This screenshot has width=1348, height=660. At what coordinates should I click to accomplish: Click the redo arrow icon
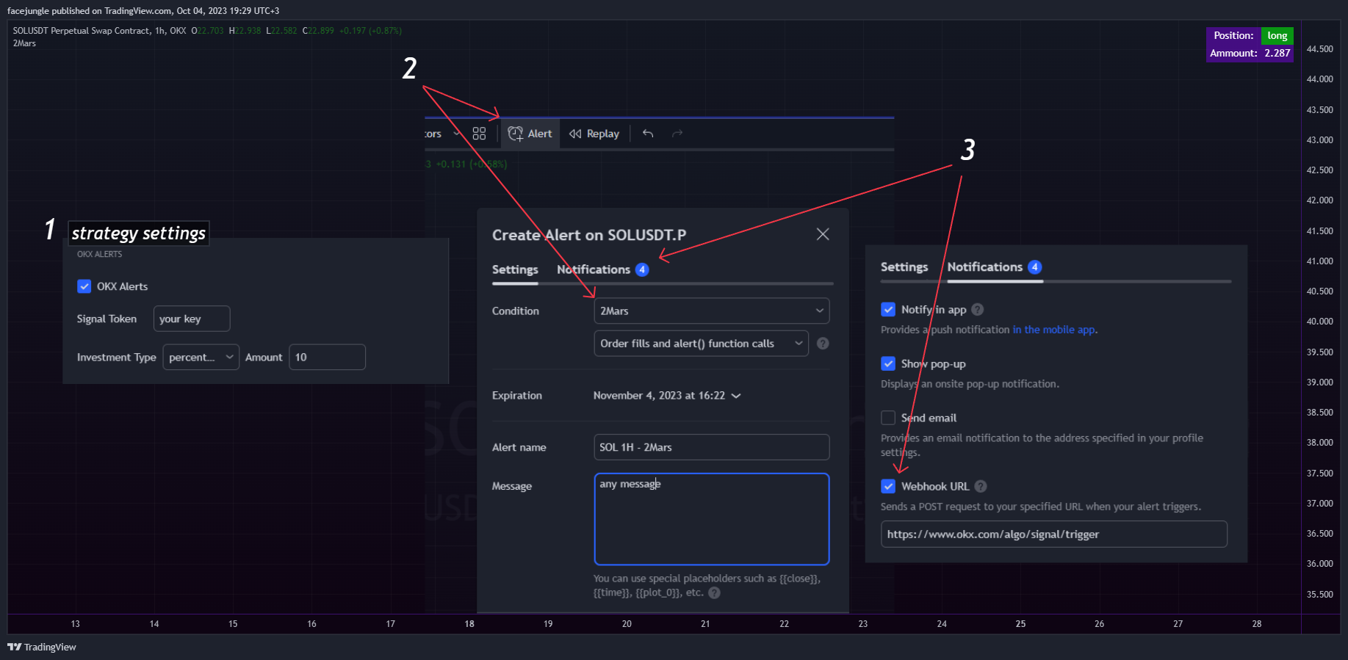(x=677, y=134)
